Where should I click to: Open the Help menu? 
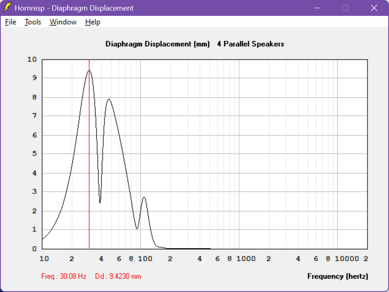coord(93,22)
